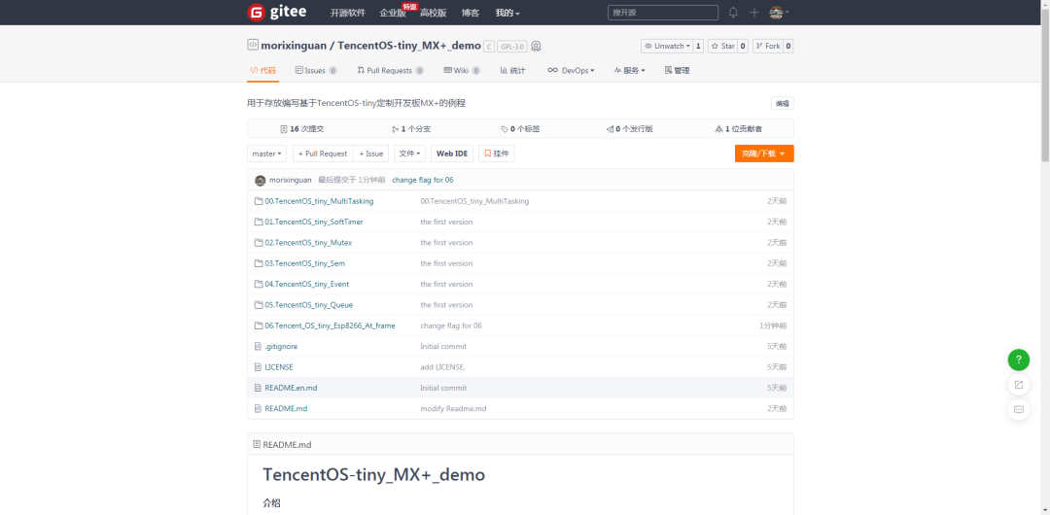The height and width of the screenshot is (515, 1050).
Task: Open the 文件 dropdown
Action: click(410, 154)
